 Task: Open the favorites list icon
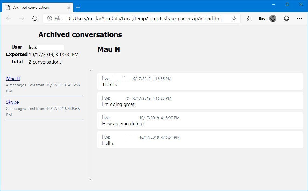249,19
